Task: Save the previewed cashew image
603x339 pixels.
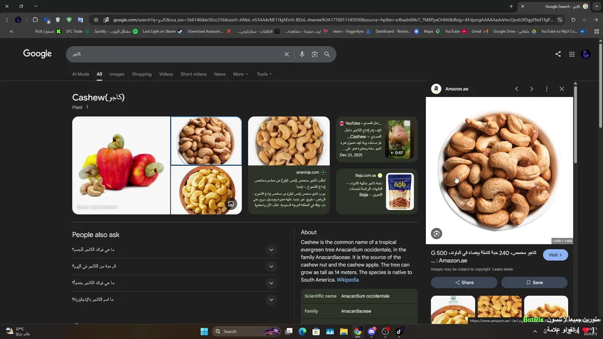Action: 534,282
